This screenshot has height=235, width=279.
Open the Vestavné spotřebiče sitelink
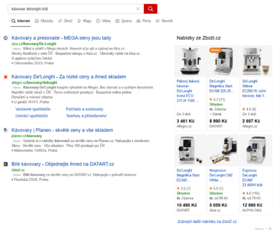[33, 109]
